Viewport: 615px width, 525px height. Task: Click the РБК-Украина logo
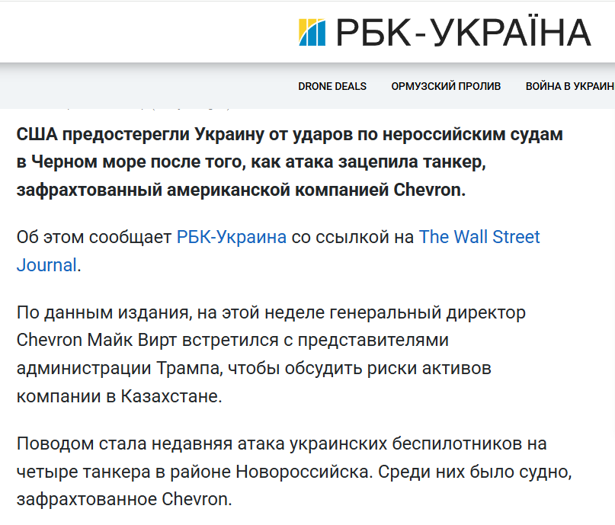coord(445,32)
